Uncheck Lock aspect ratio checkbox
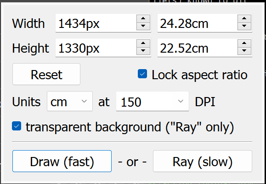This screenshot has width=266, height=184. pyautogui.click(x=142, y=74)
